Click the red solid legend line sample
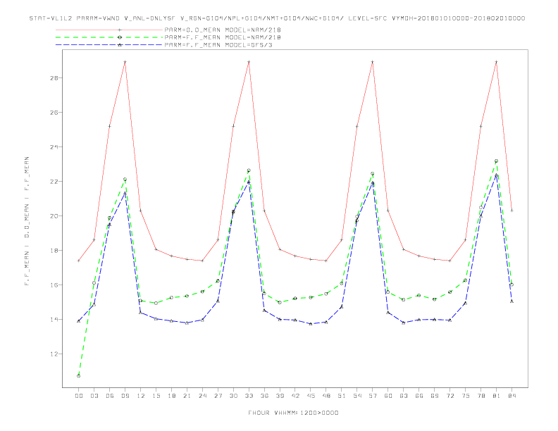 (x=109, y=30)
